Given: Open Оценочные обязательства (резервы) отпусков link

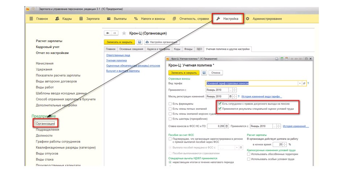Looking at the screenshot, I should 133,66.
